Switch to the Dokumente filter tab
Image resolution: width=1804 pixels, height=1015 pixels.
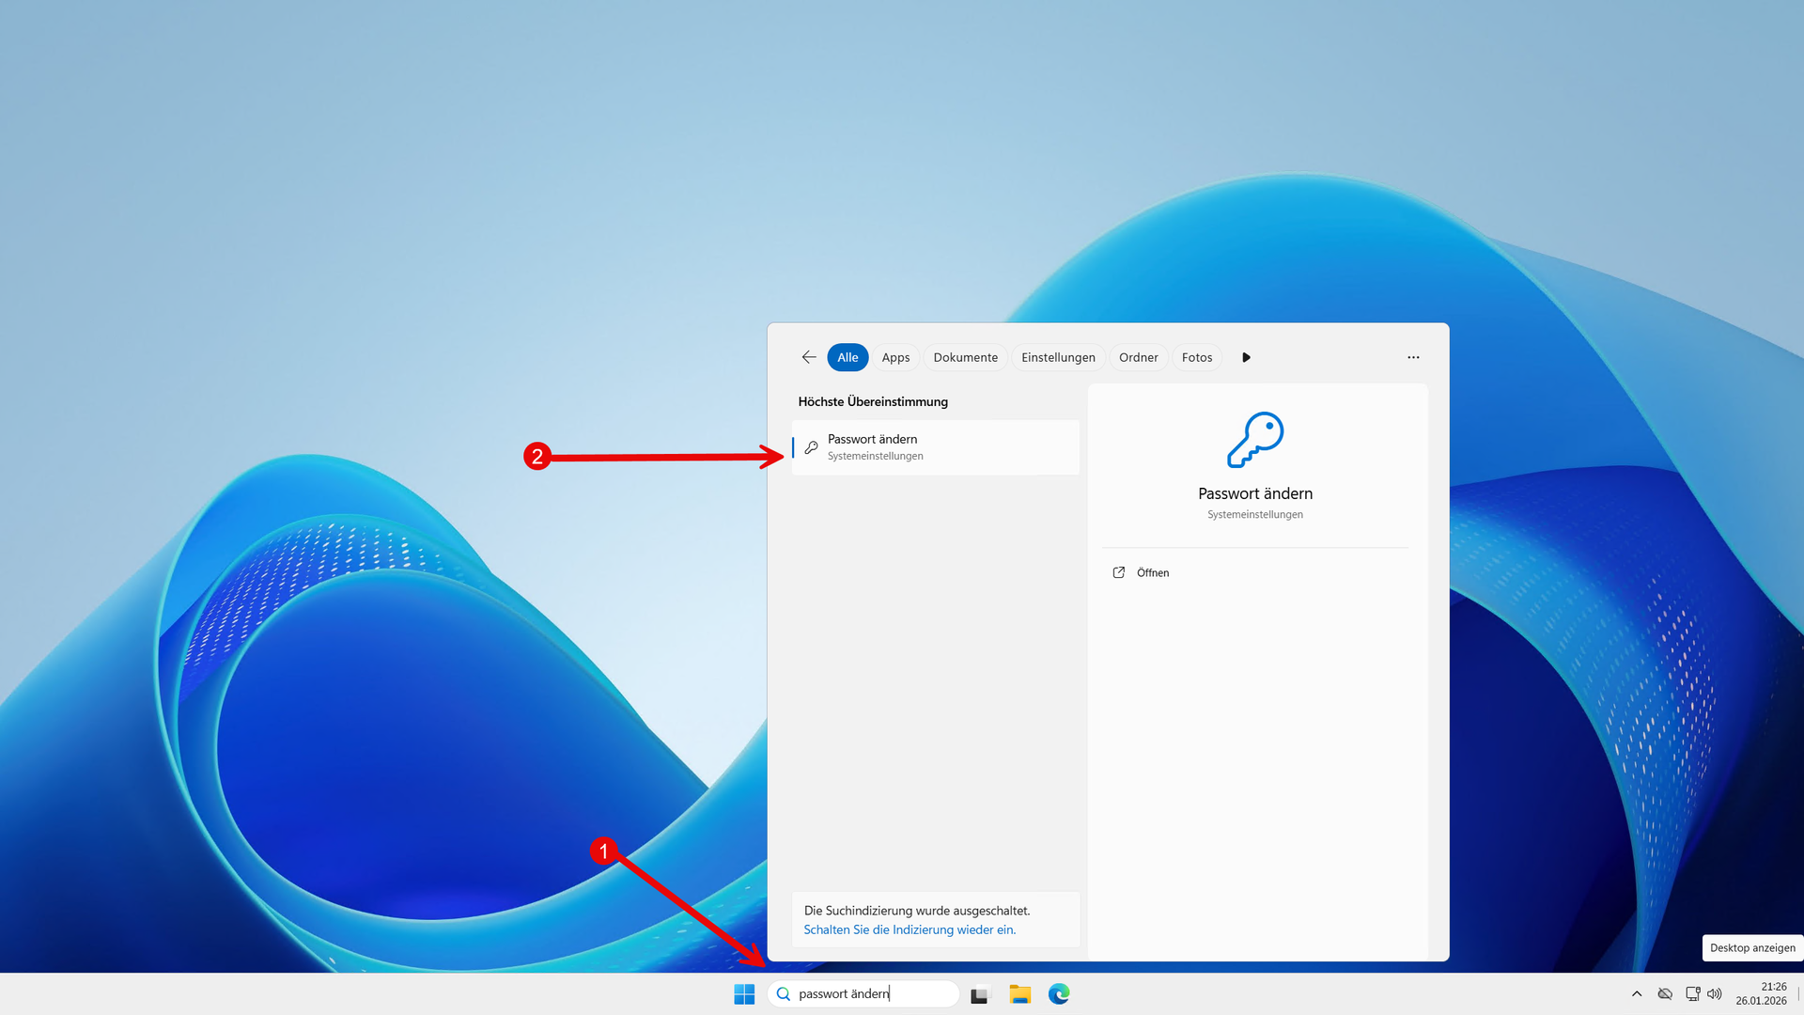pyautogui.click(x=965, y=357)
